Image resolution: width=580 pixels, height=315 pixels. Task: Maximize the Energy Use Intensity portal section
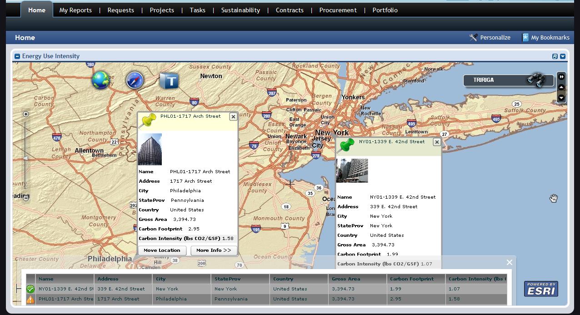(x=555, y=56)
